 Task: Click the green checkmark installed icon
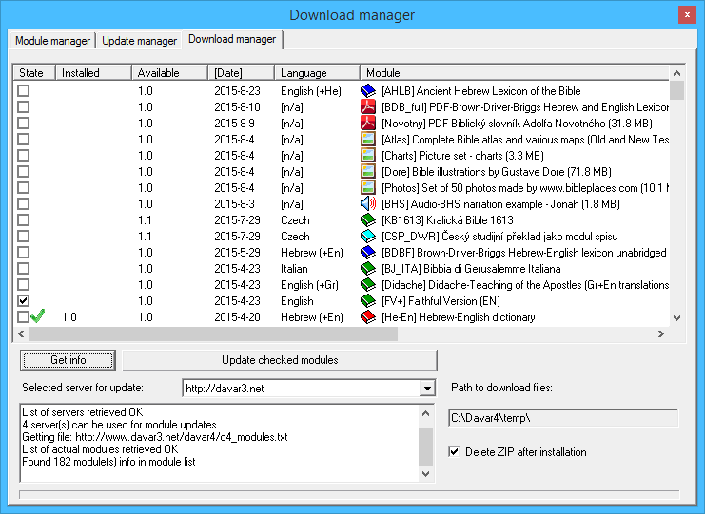point(38,317)
